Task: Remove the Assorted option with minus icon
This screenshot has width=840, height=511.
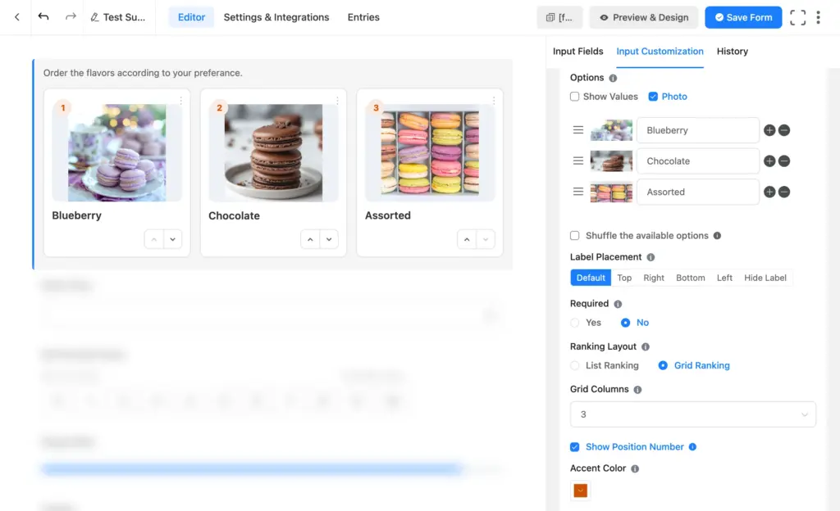Action: click(x=783, y=192)
